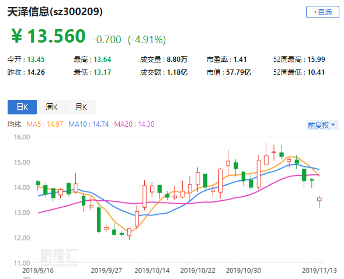The image size is (344, 279).
Task: Click 成交额 value 1.18亿
Action: 177,72
